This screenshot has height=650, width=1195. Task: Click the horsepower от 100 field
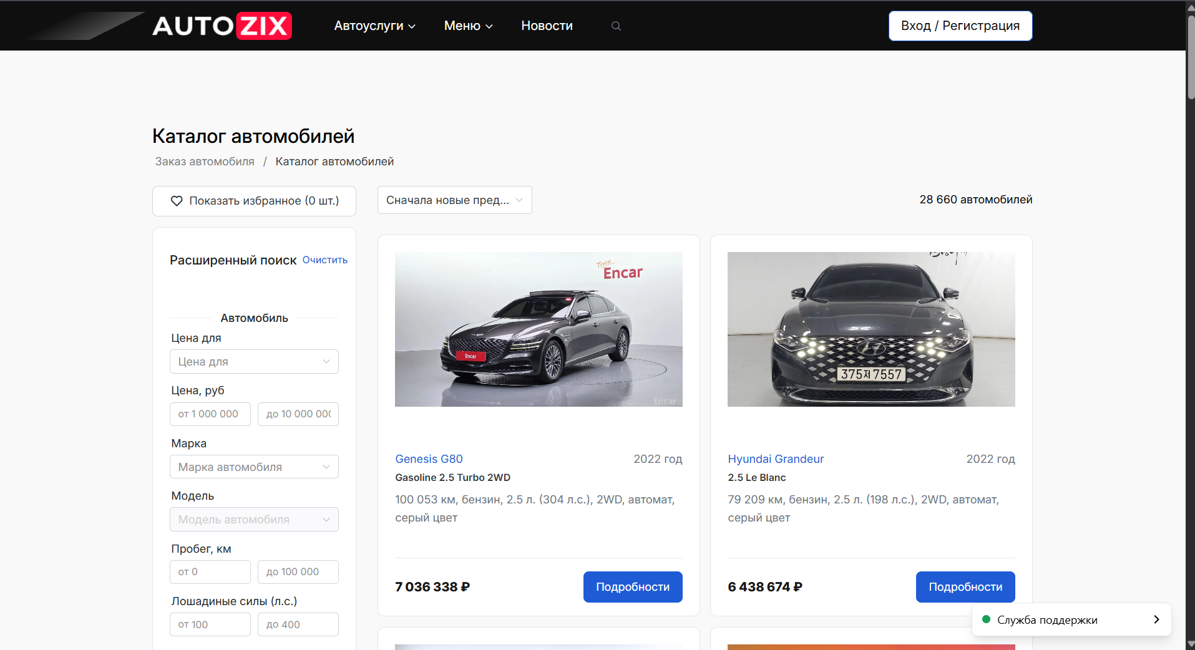pyautogui.click(x=210, y=624)
